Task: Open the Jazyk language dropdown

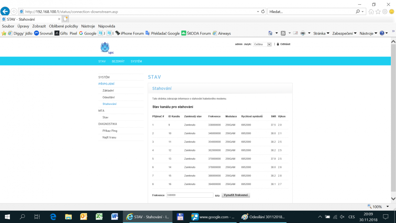Action: (263, 44)
